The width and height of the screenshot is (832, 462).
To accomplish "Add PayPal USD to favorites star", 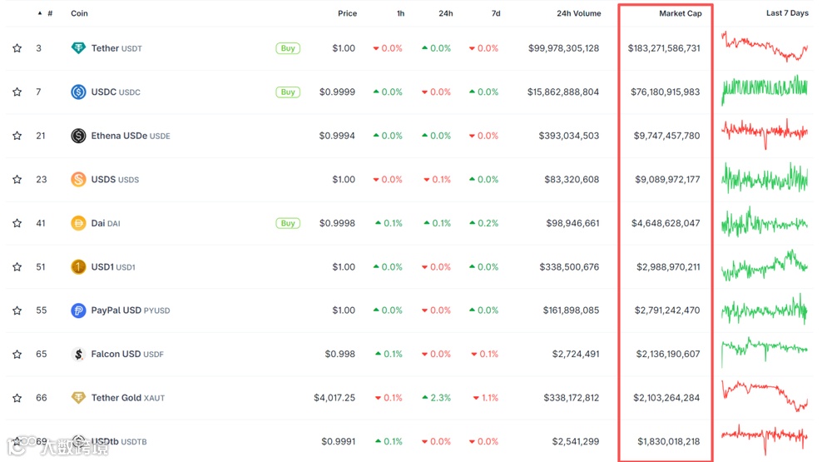I will coord(17,310).
